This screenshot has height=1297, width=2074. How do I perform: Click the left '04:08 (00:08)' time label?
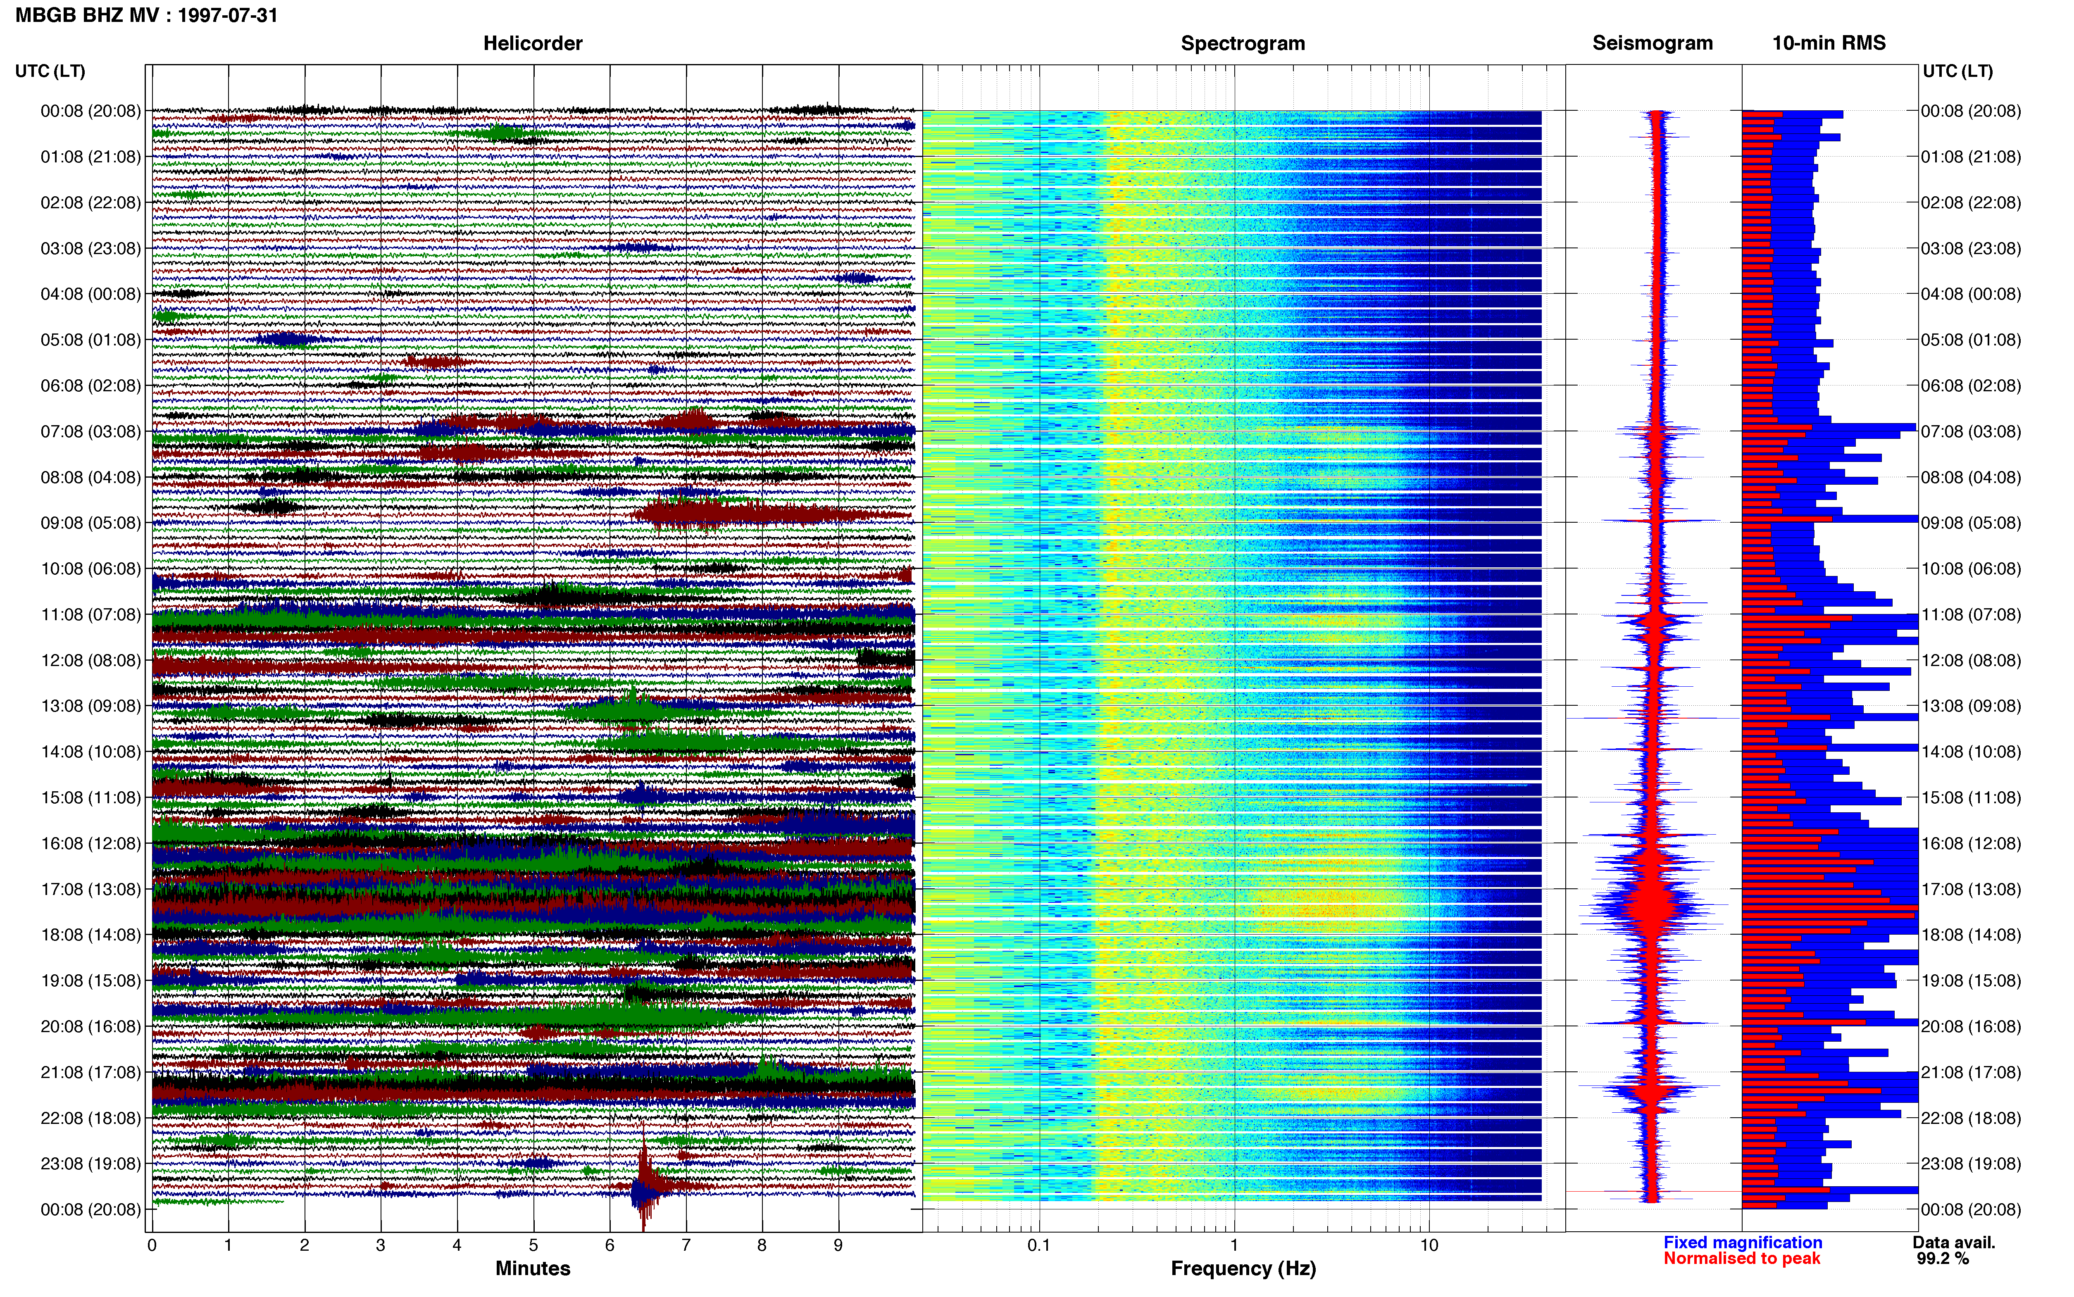coord(91,294)
